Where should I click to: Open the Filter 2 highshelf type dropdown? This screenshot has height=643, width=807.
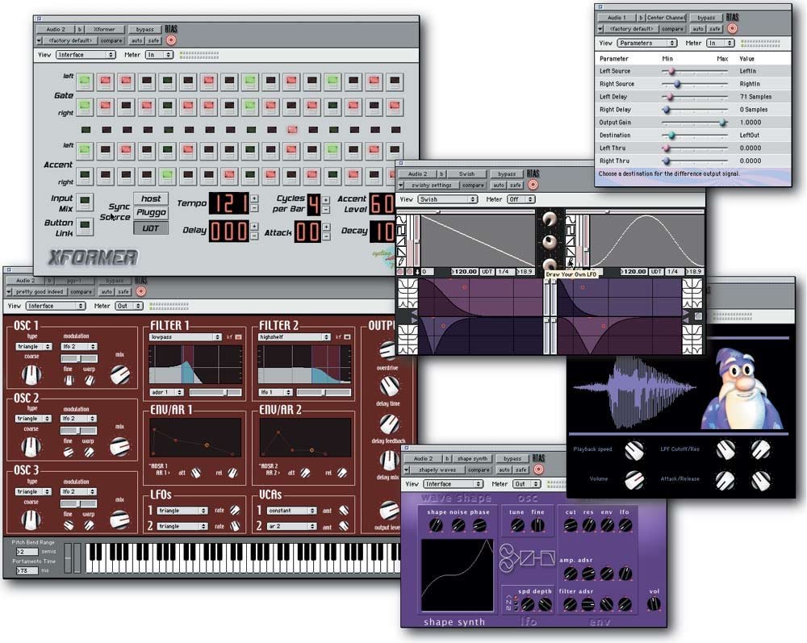tap(294, 337)
